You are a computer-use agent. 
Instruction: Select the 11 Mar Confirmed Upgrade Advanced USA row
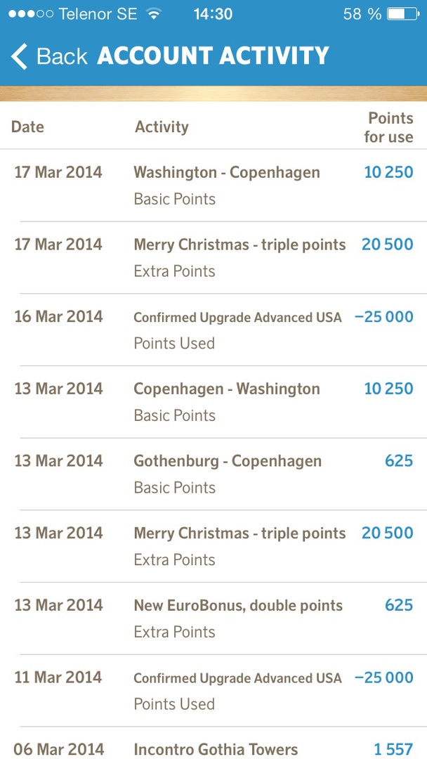237,678
